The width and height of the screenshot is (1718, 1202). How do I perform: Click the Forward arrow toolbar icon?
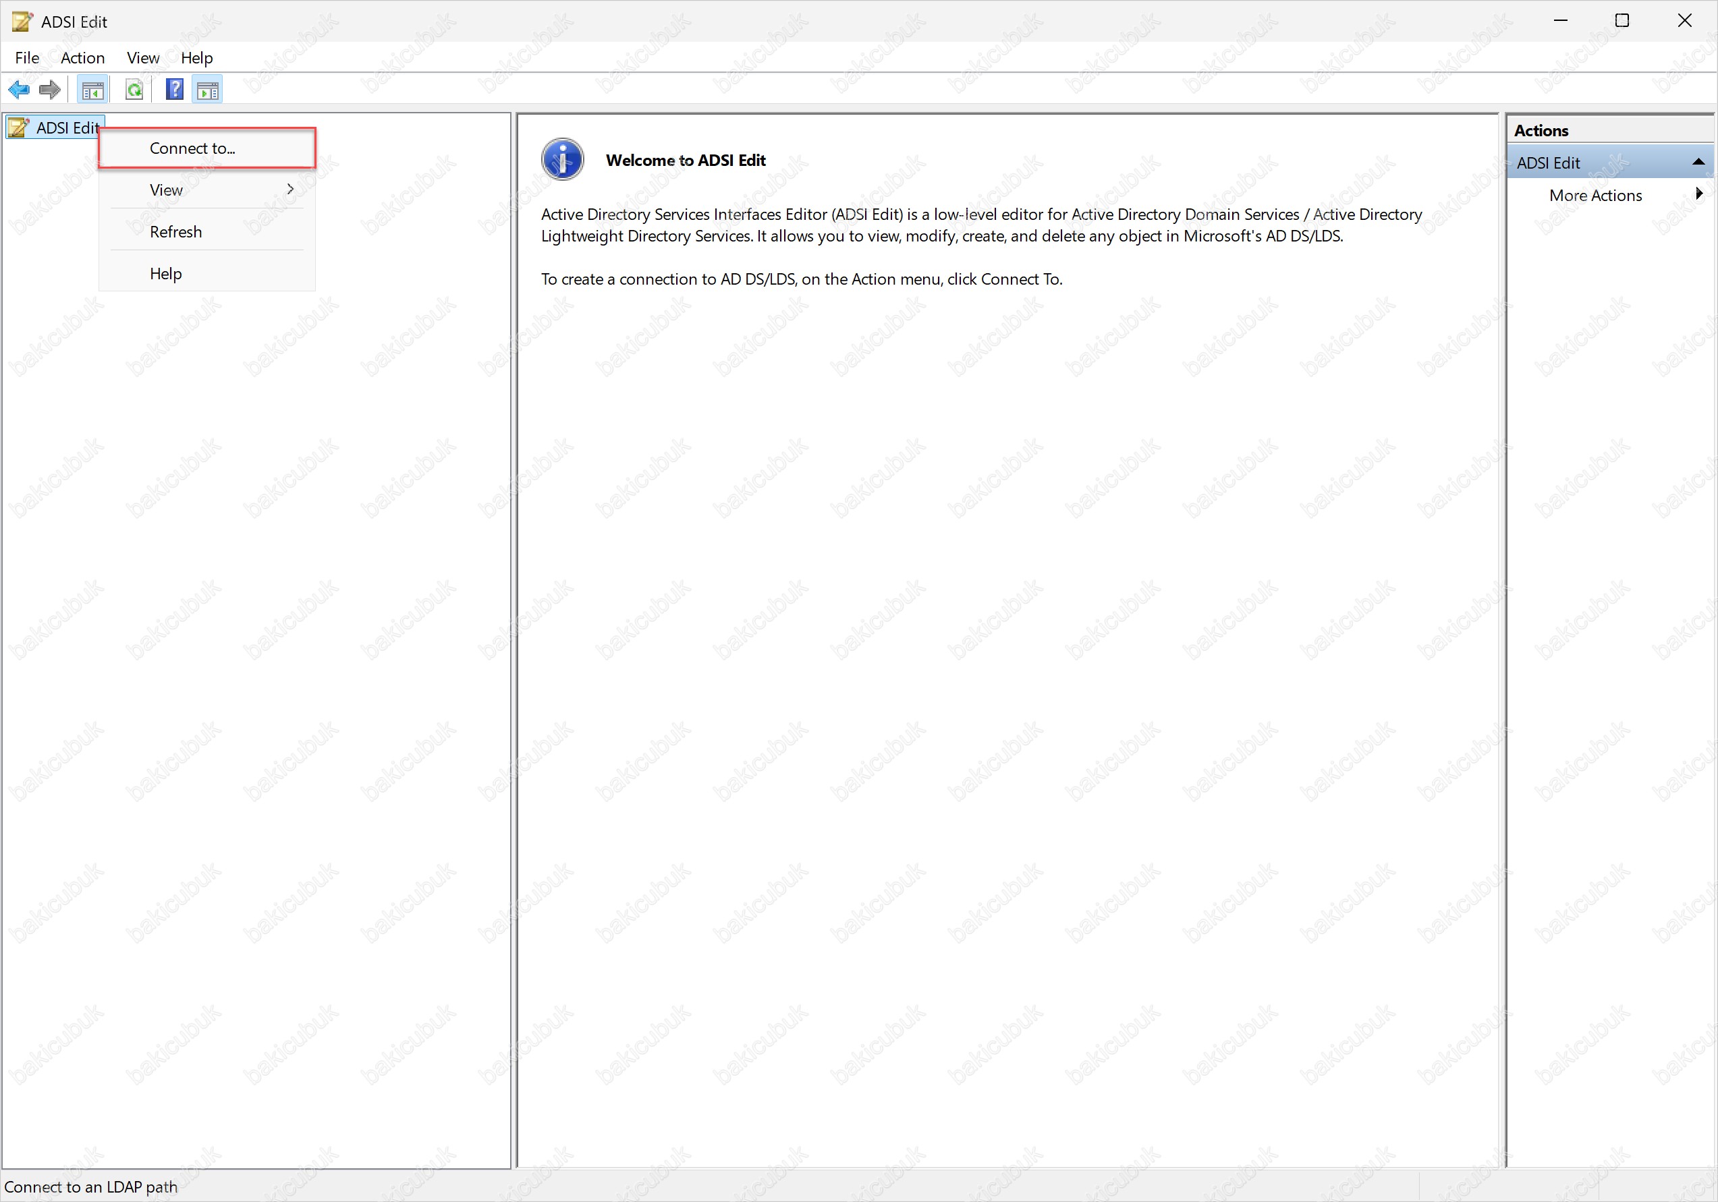pos(49,90)
